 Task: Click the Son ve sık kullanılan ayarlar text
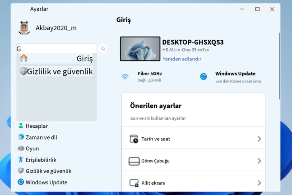(158, 118)
